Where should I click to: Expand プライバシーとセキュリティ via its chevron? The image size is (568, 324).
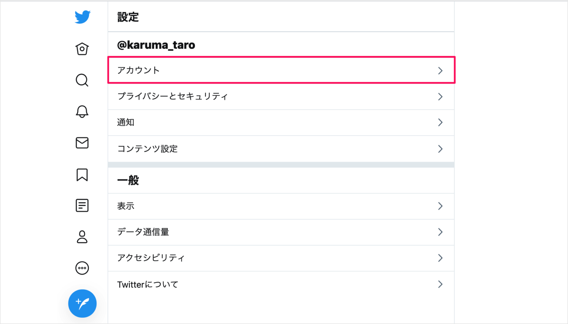pyautogui.click(x=440, y=96)
